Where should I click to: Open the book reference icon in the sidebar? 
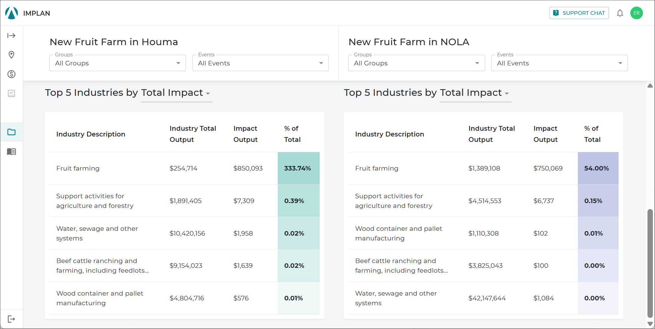(x=11, y=151)
